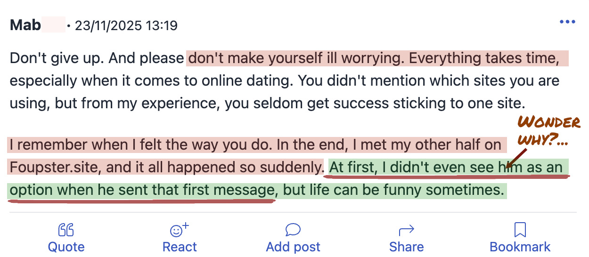Viewport: 589px width, 257px height.
Task: Click the red arrow below the annotation
Action: [517, 157]
